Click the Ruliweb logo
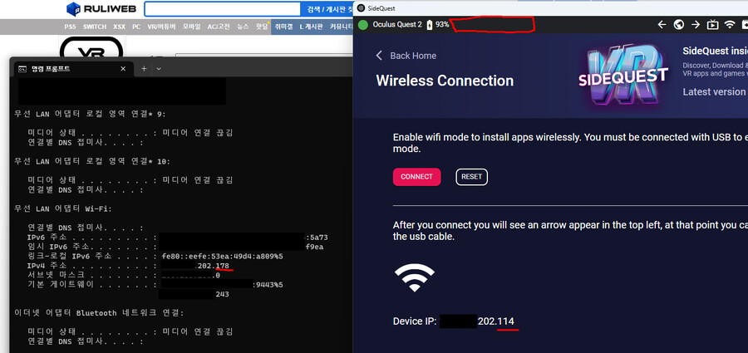The image size is (748, 353). pyautogui.click(x=101, y=8)
